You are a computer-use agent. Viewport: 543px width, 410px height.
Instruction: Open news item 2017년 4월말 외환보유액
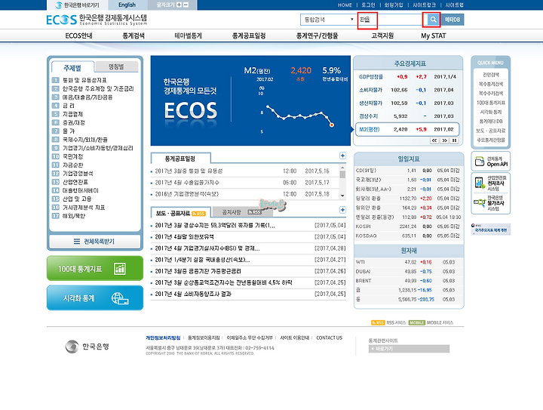pos(184,236)
